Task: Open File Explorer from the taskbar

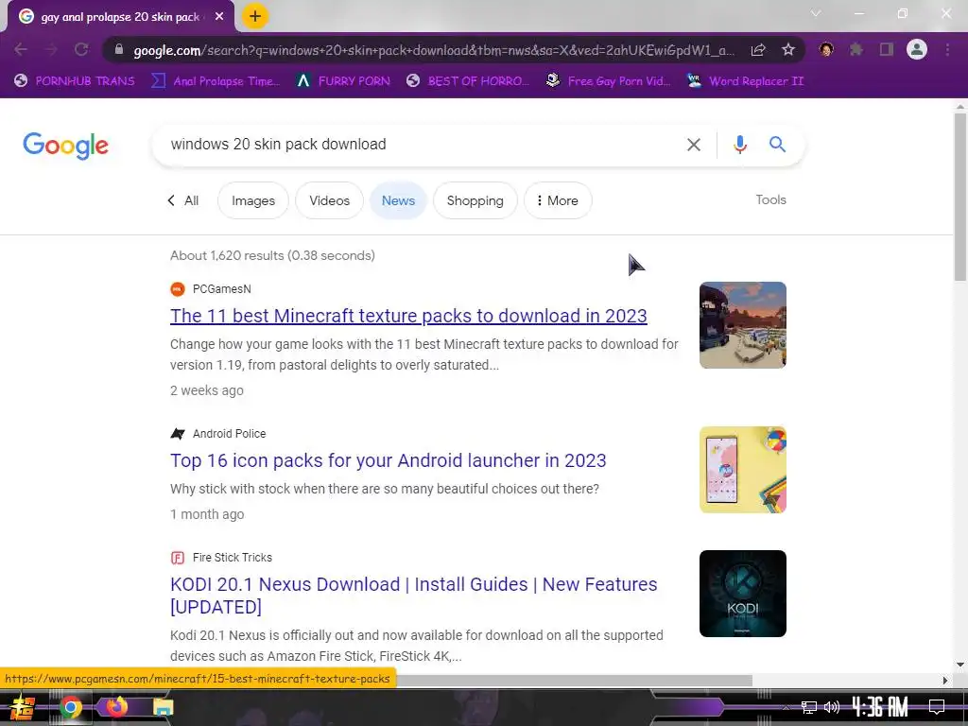Action: tap(163, 707)
